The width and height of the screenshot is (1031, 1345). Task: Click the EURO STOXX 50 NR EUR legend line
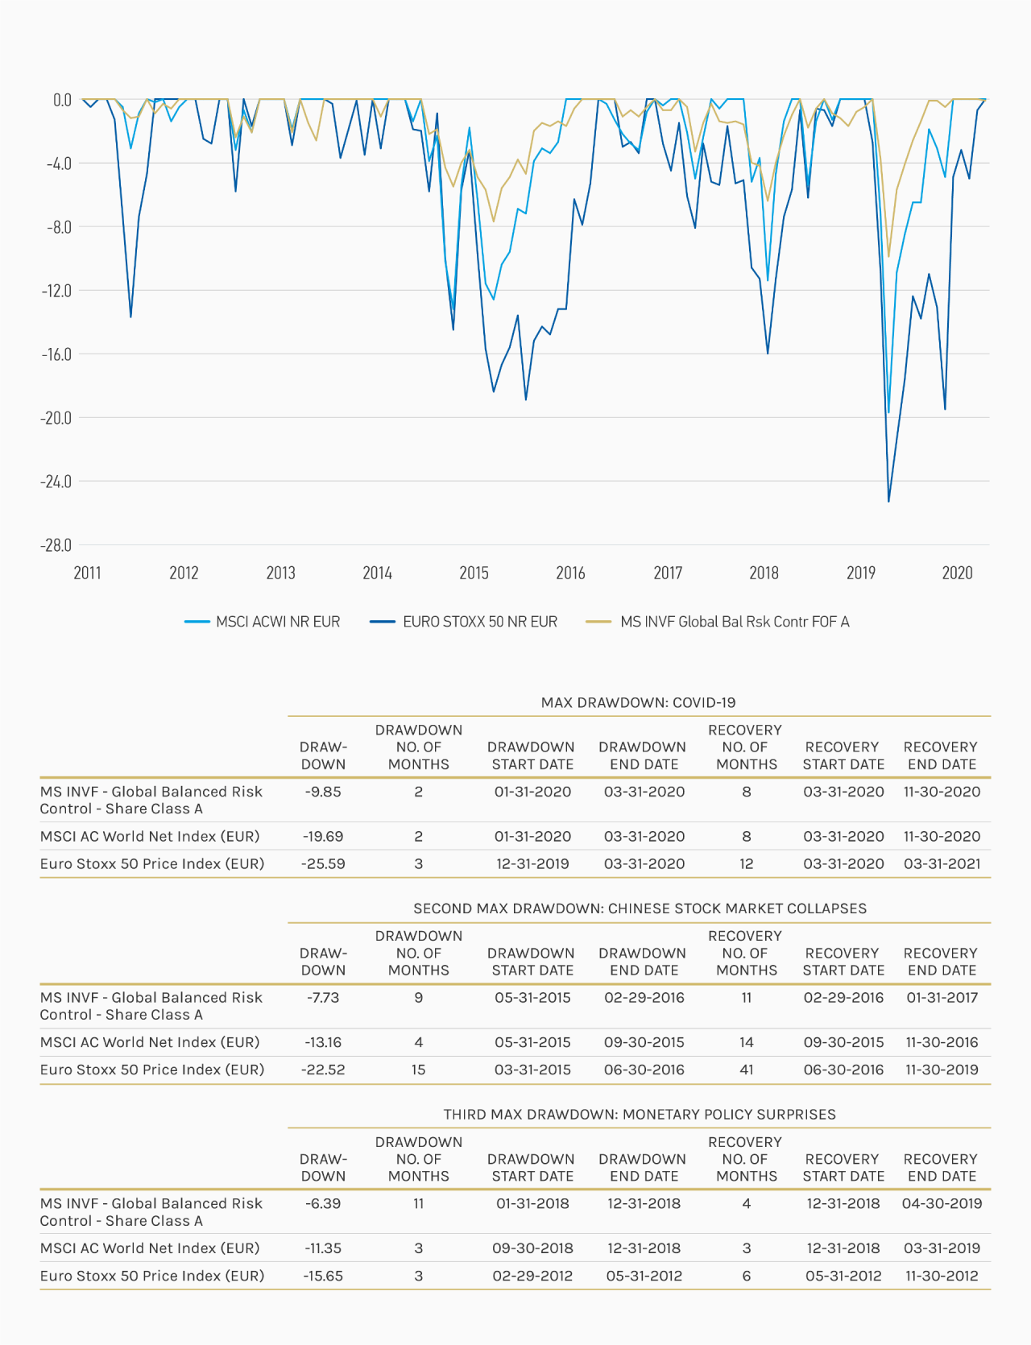[x=383, y=622]
